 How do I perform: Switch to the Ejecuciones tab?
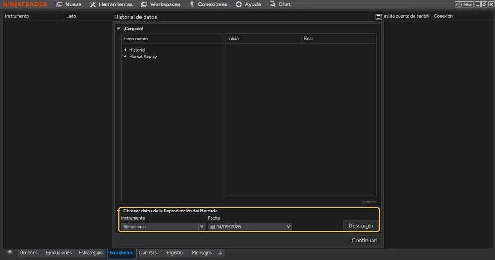(58, 253)
